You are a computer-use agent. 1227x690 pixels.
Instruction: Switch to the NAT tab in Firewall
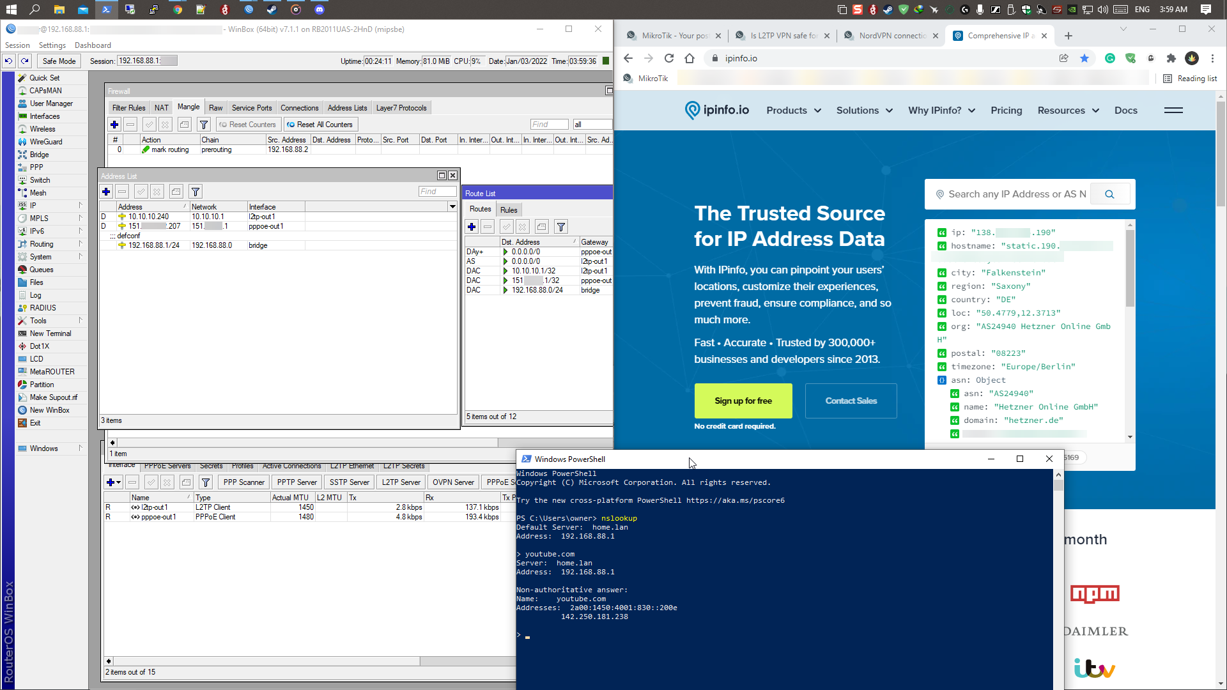pyautogui.click(x=162, y=108)
